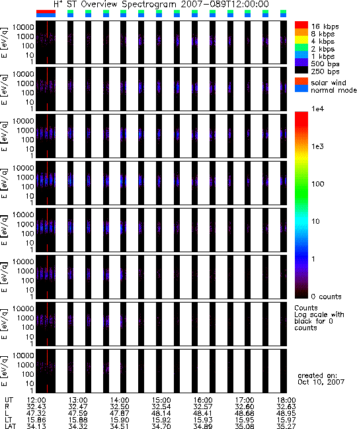Viewport: 357px width, 429px height.
Task: Click the R value '32.47'
Action: point(78,407)
